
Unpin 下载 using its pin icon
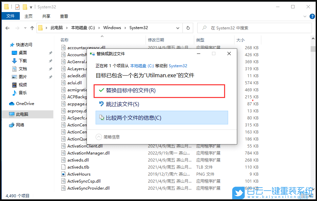tap(51, 61)
